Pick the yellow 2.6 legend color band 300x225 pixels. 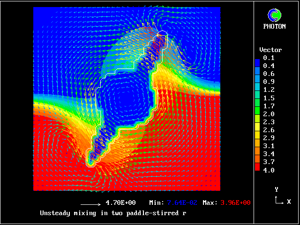point(257,130)
